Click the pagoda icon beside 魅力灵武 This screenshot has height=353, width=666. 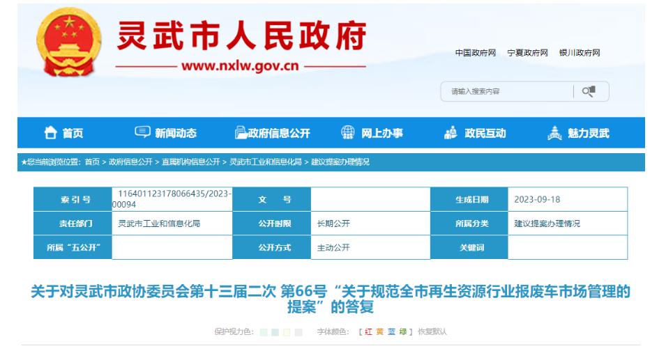tap(554, 133)
